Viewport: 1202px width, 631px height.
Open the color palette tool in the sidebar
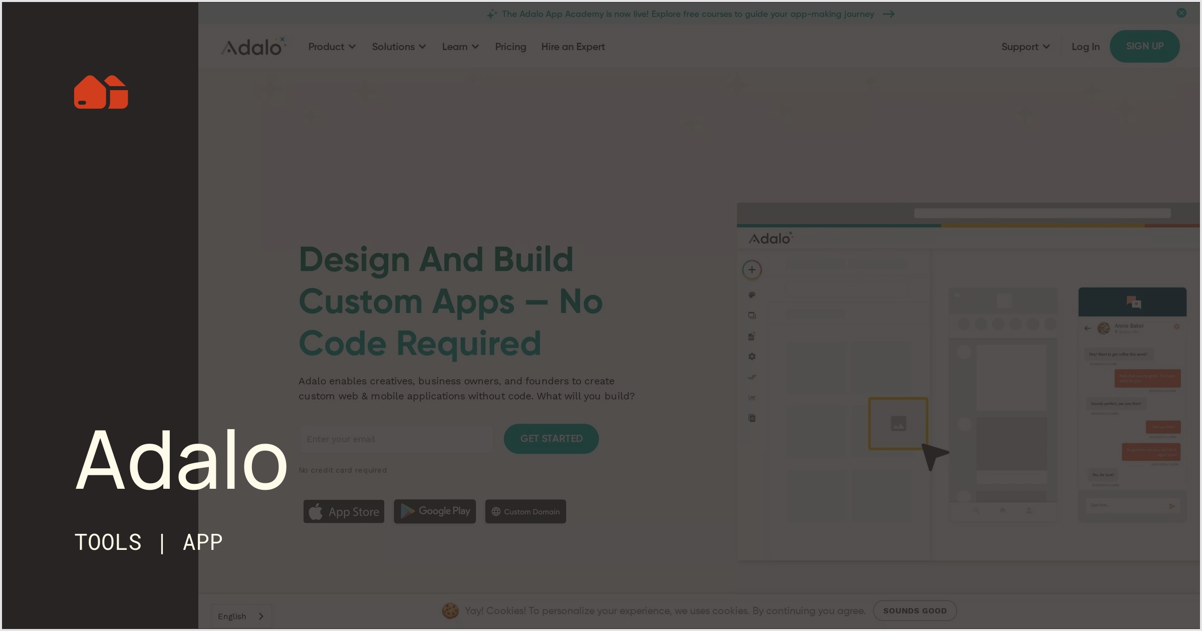click(752, 295)
